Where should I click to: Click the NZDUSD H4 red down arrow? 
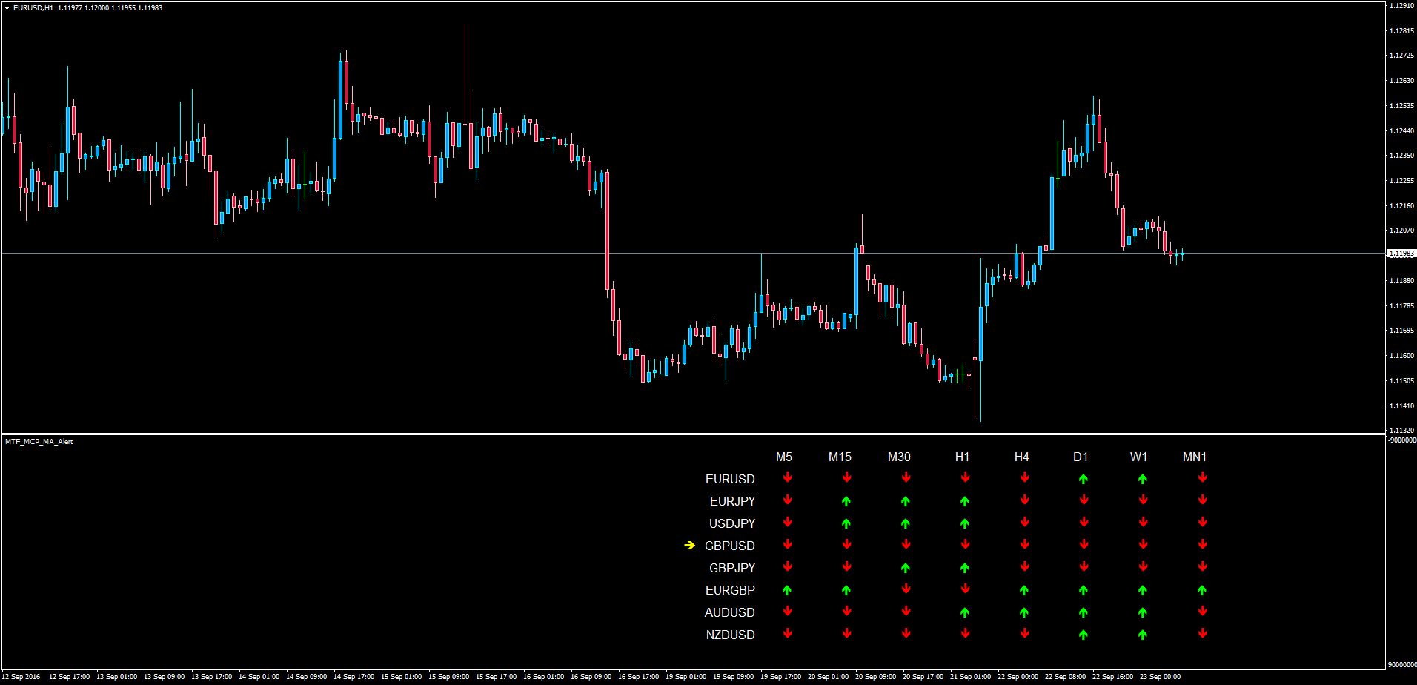click(x=1024, y=634)
